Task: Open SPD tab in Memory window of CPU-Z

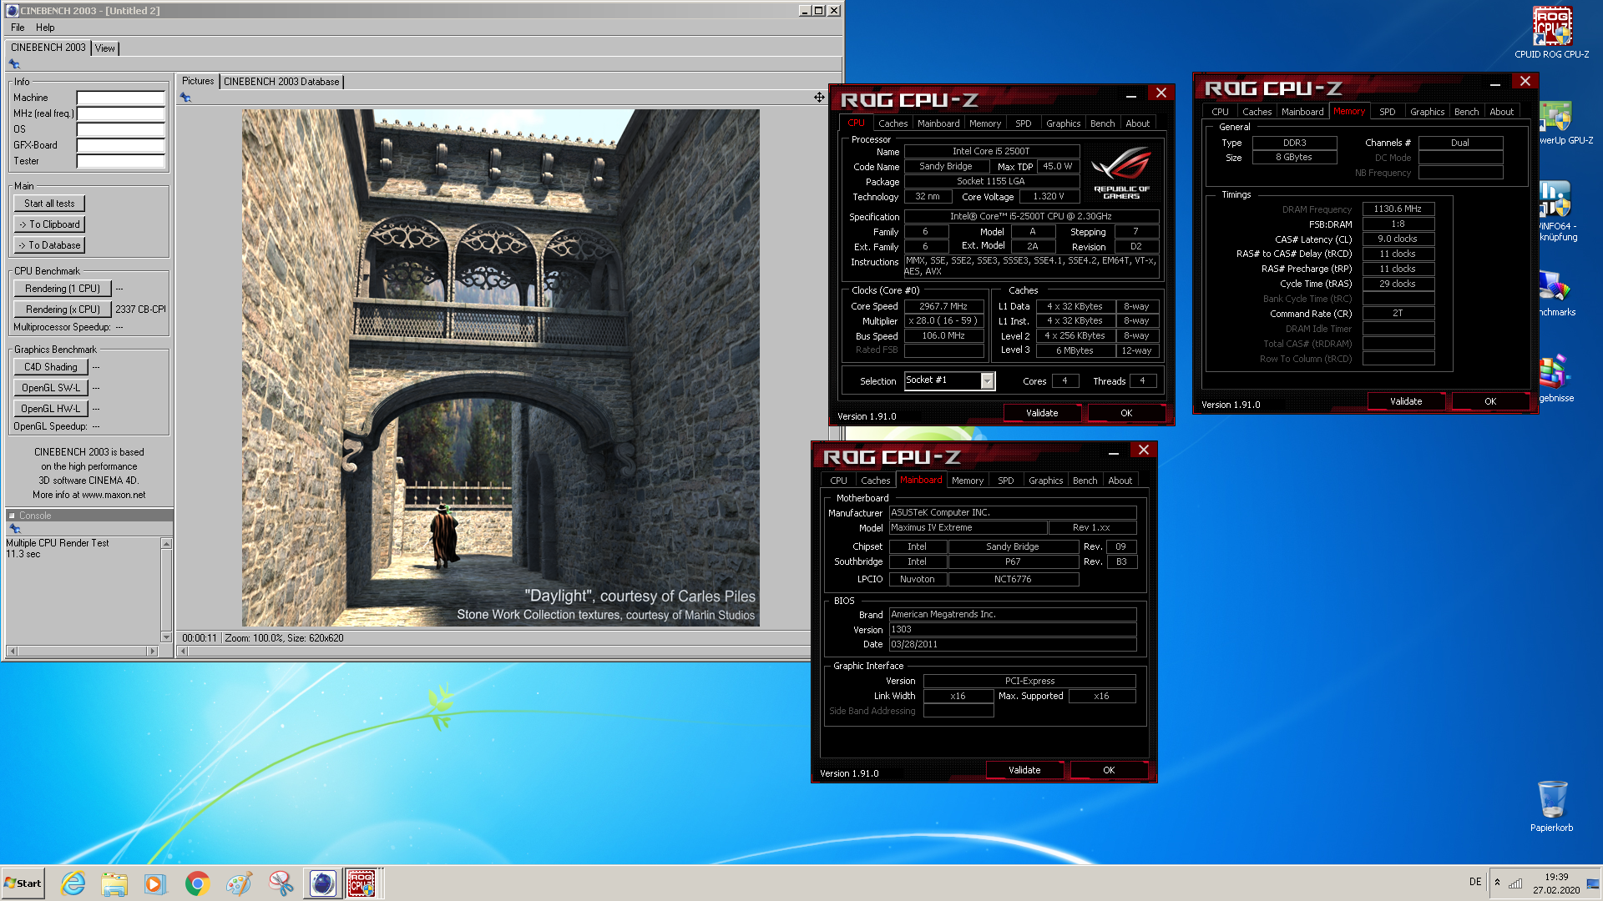Action: pos(1387,112)
